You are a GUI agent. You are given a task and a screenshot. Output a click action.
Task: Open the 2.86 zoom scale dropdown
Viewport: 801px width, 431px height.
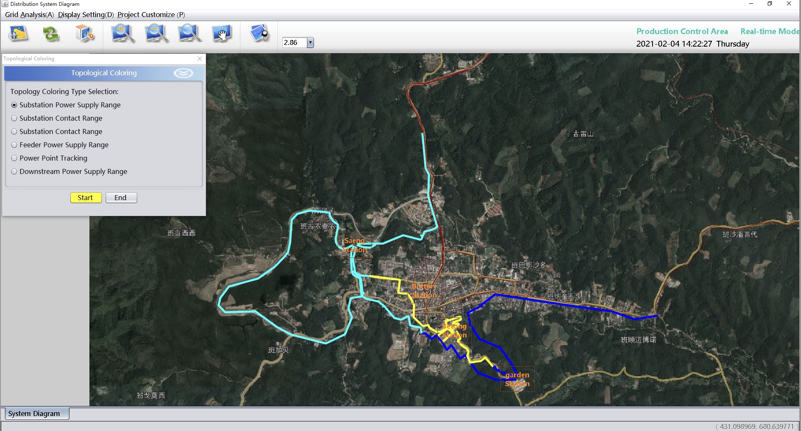310,42
